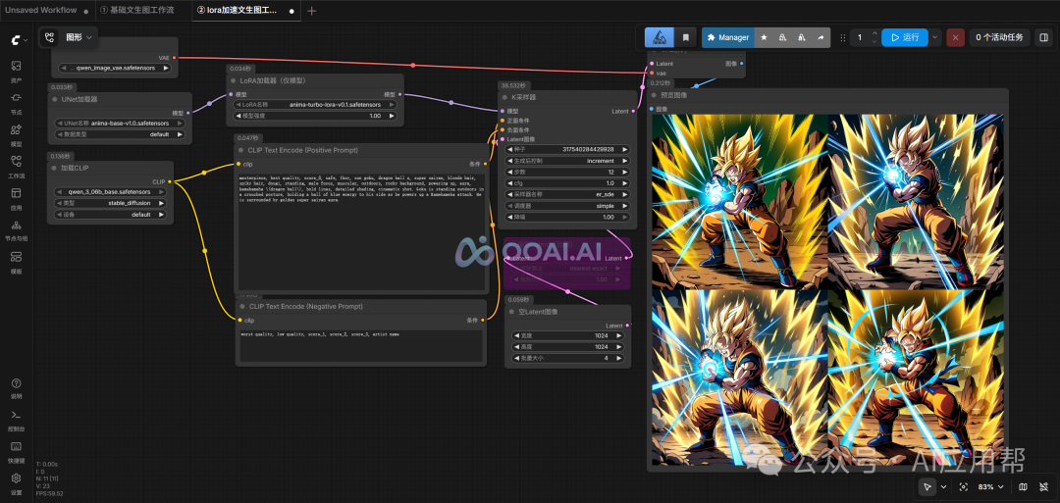Click the bookmark icon in top toolbar
Image resolution: width=1060 pixels, height=503 pixels.
click(x=685, y=38)
